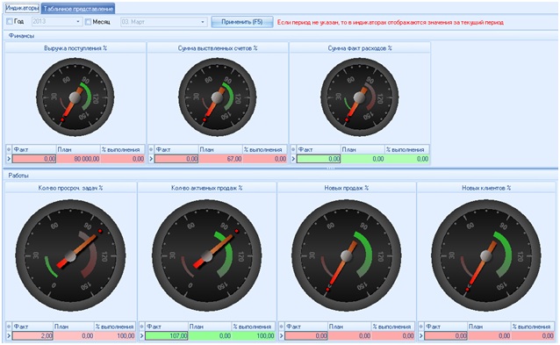560x345 pixels.
Task: Enable the Год checkbox
Action: click(x=10, y=22)
